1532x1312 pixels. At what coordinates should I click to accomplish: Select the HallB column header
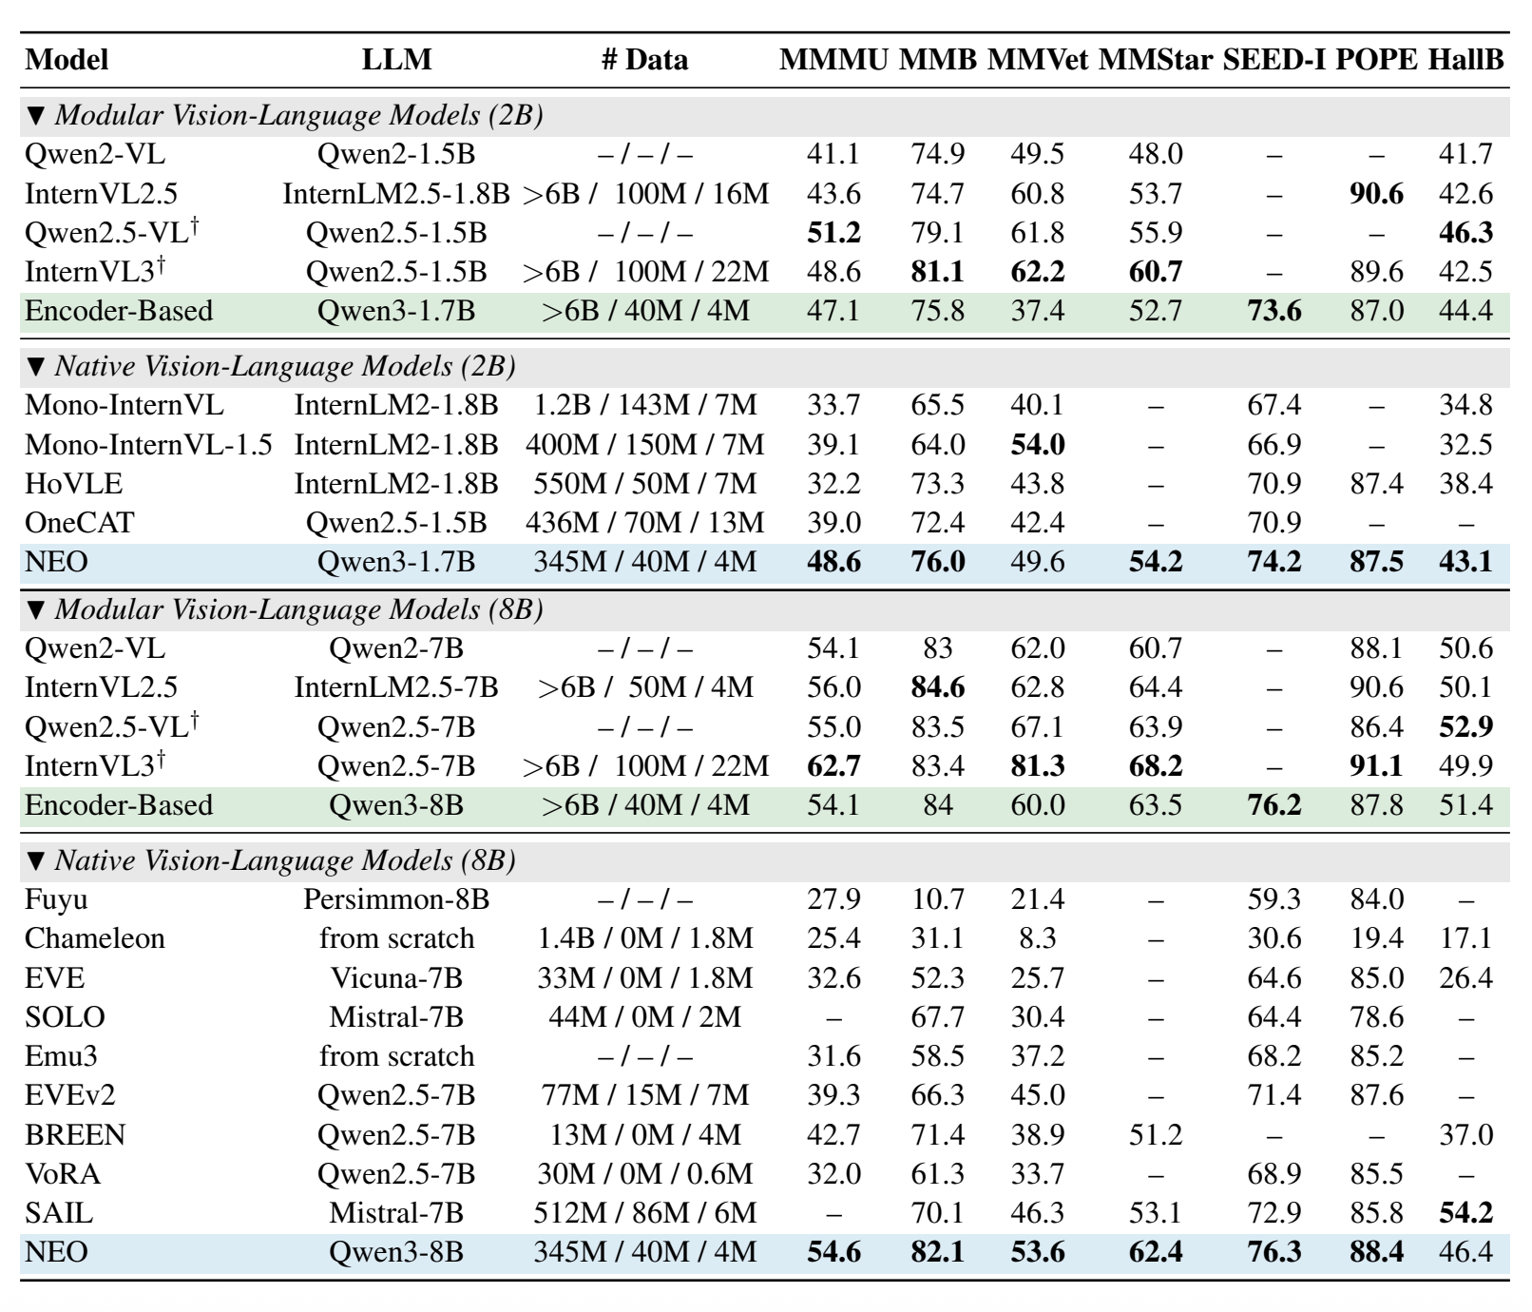[x=1465, y=60]
